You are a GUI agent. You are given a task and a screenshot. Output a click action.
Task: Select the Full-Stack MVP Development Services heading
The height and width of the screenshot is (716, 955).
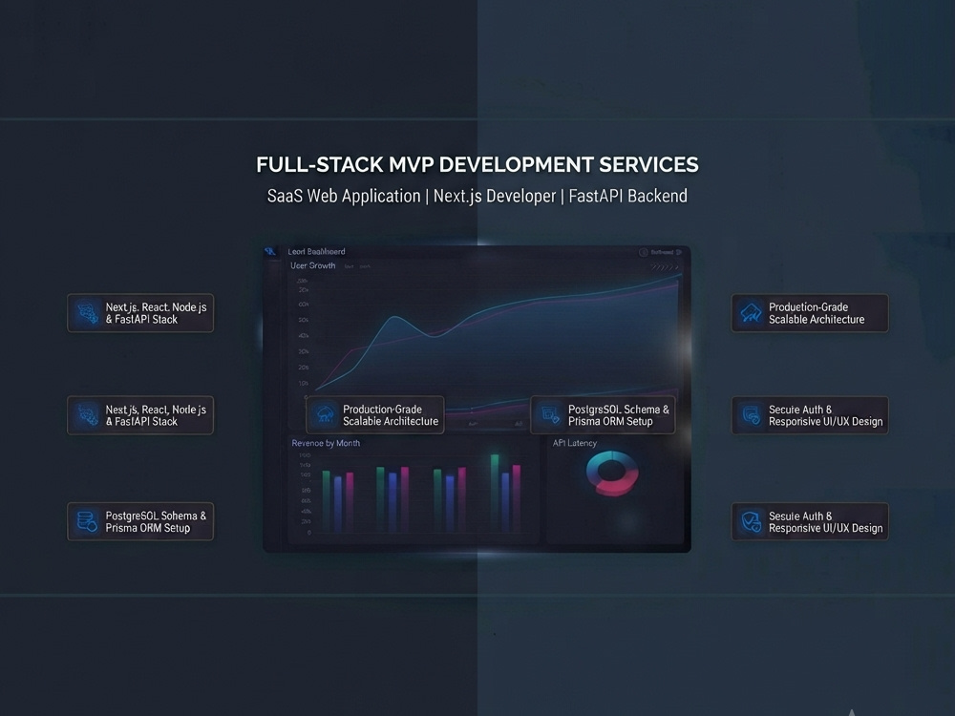pos(477,164)
